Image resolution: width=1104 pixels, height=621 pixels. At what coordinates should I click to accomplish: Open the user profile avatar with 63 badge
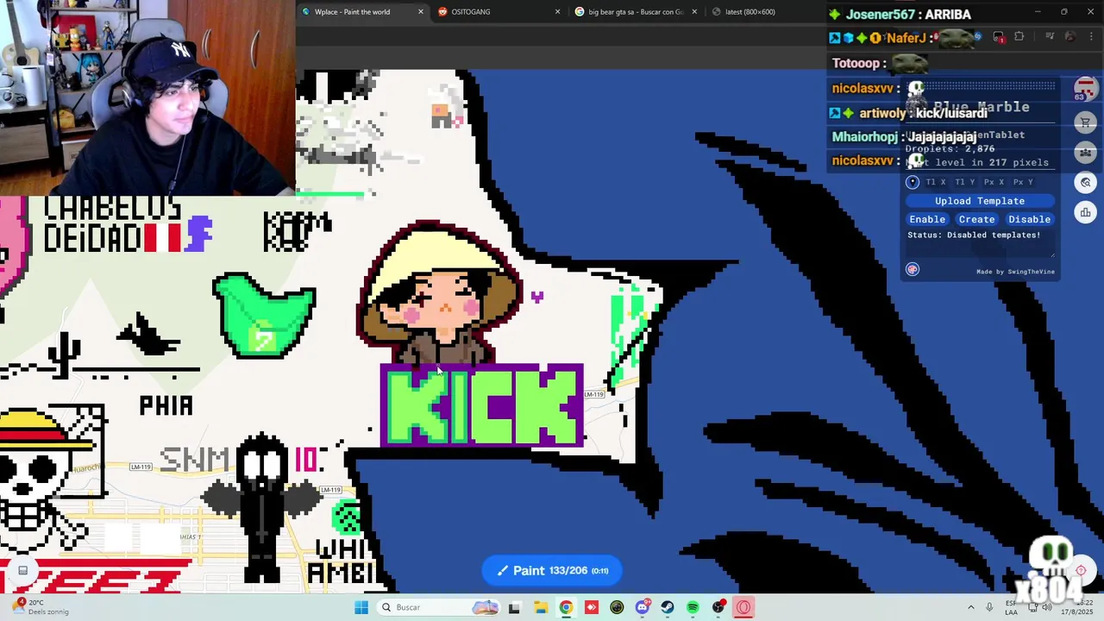(x=1085, y=89)
